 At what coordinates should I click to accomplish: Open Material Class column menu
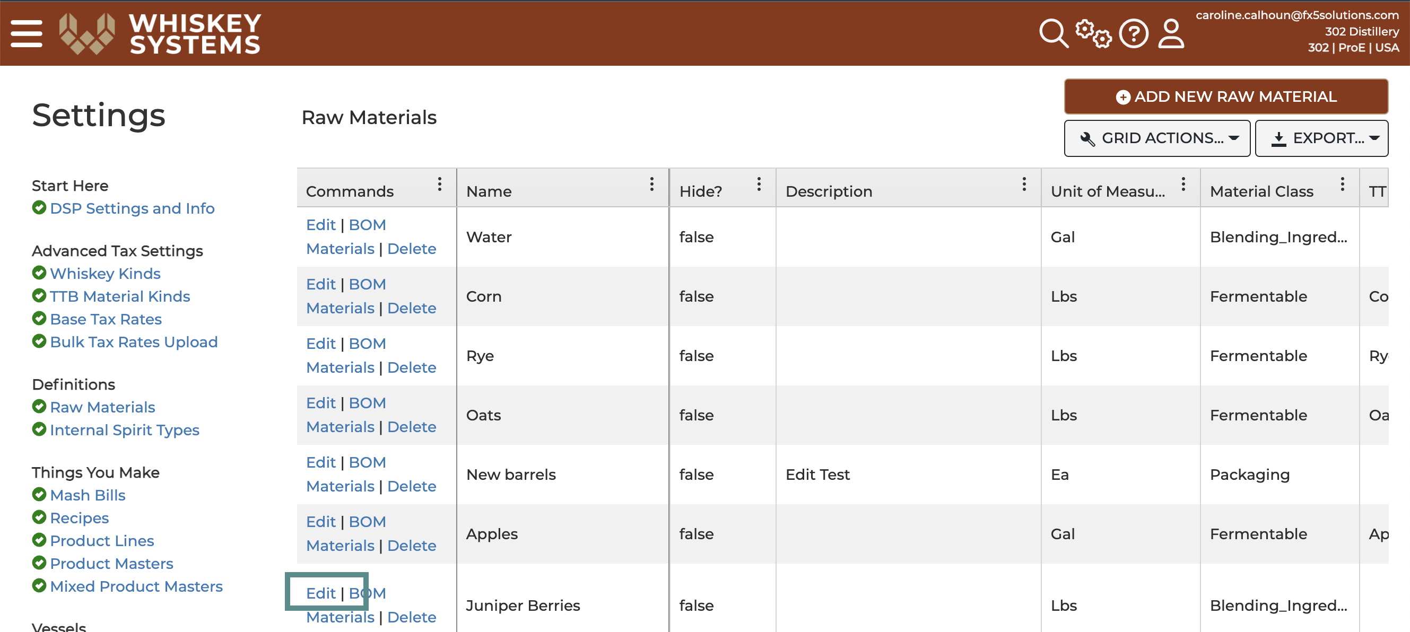point(1342,185)
